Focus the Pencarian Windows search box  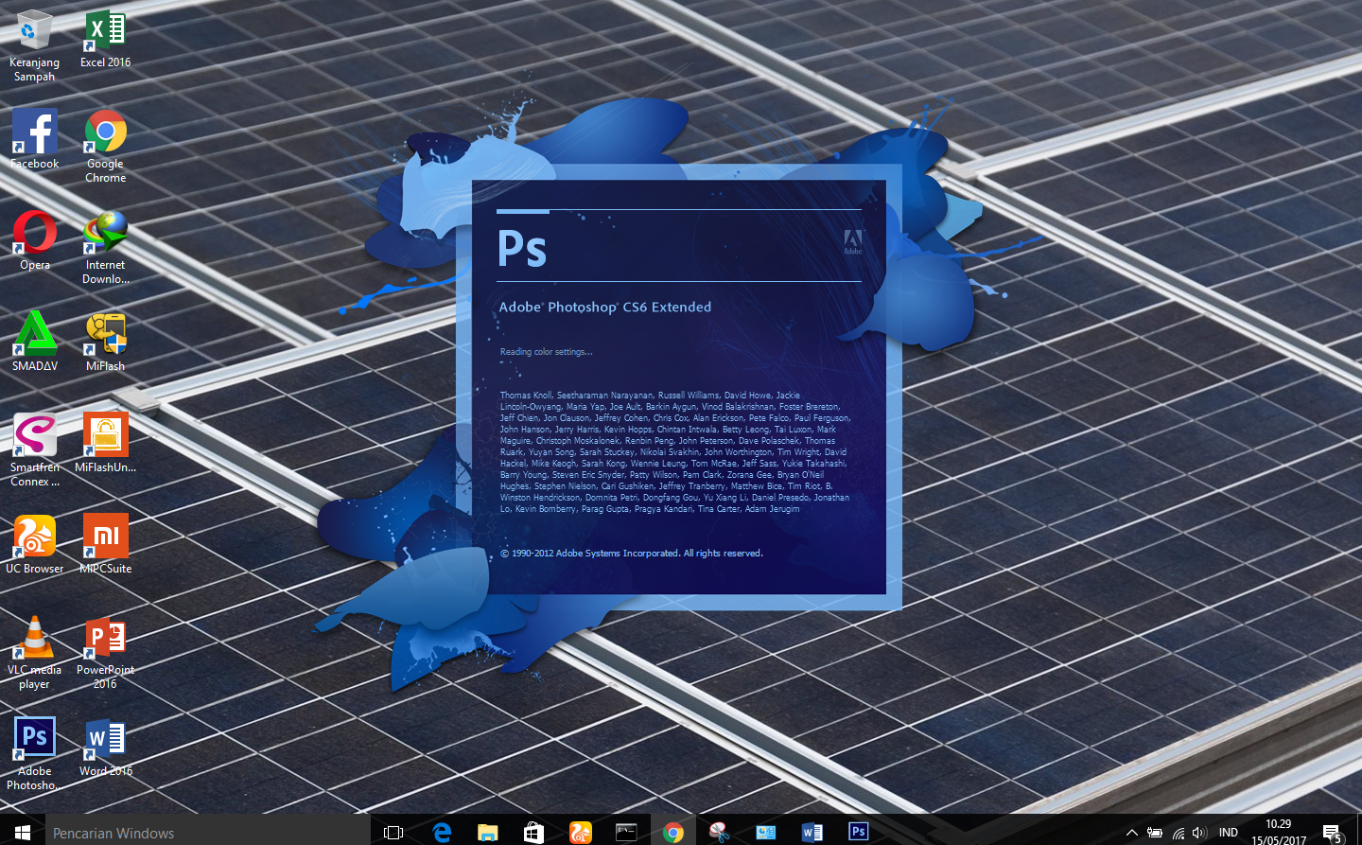click(x=208, y=833)
